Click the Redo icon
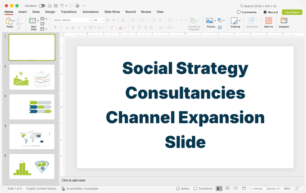 click(71, 6)
